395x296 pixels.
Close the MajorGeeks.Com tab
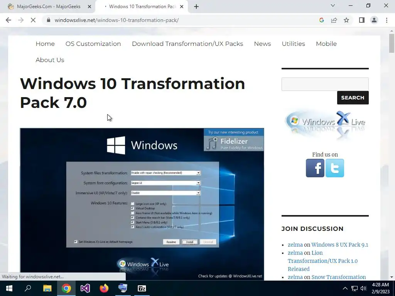click(89, 7)
